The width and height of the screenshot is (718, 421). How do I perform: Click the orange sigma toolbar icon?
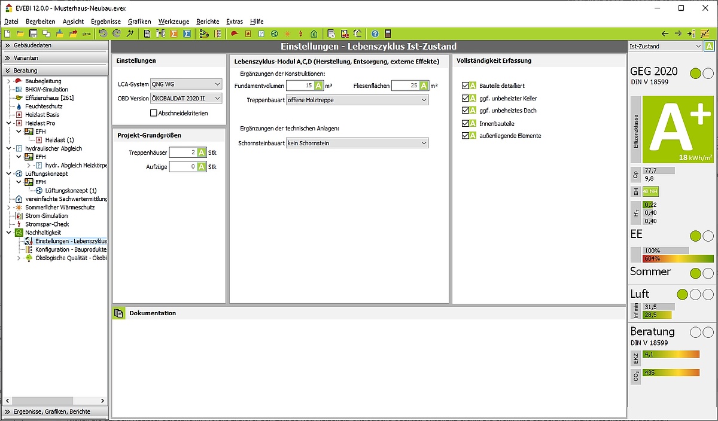click(x=174, y=33)
